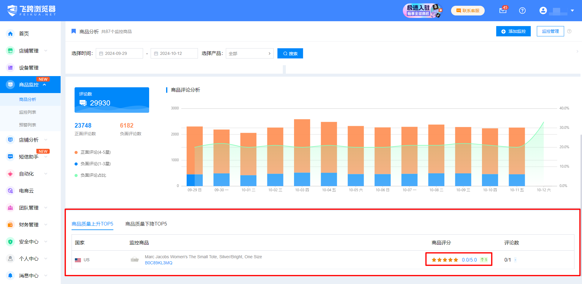Expand the 店铺管理 sidebar menu
Screen dimensions: 582x284
(29, 51)
